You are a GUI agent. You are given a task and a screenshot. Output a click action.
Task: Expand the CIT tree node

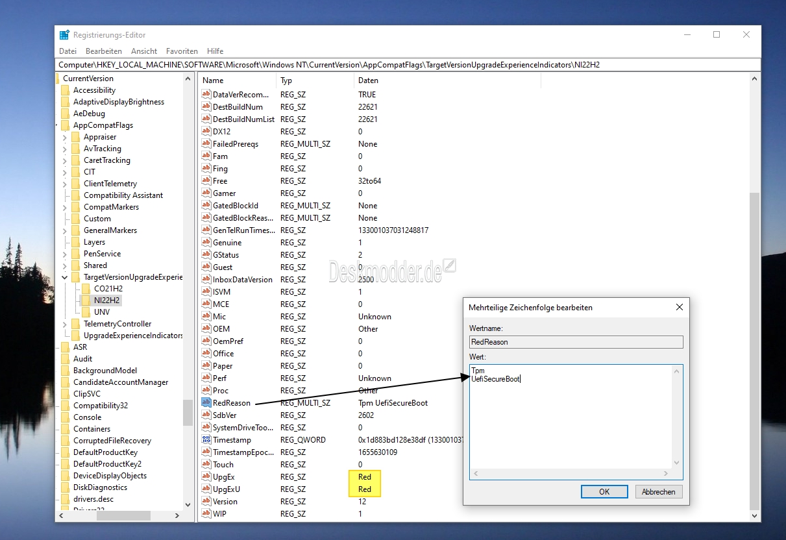(64, 172)
